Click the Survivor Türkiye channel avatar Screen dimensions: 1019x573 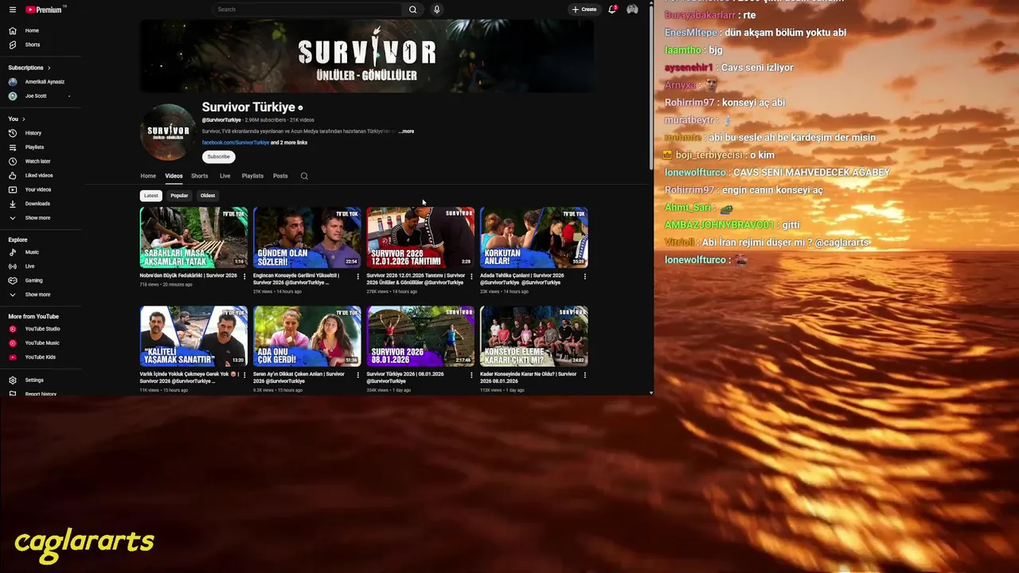(168, 132)
